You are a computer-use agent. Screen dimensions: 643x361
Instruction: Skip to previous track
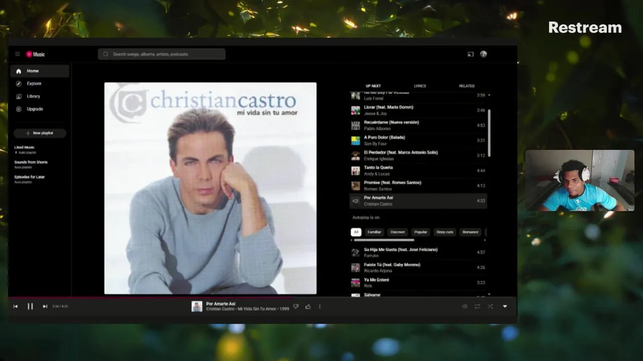pos(16,306)
